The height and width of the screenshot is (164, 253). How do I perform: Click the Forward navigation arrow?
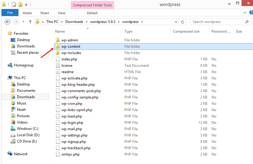point(16,22)
